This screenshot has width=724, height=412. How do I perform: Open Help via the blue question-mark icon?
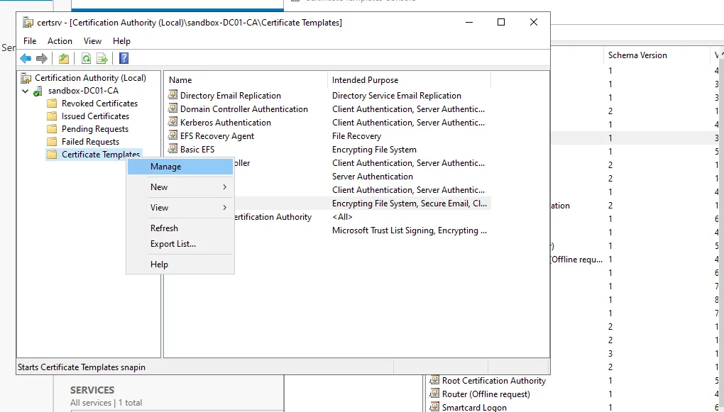(124, 59)
